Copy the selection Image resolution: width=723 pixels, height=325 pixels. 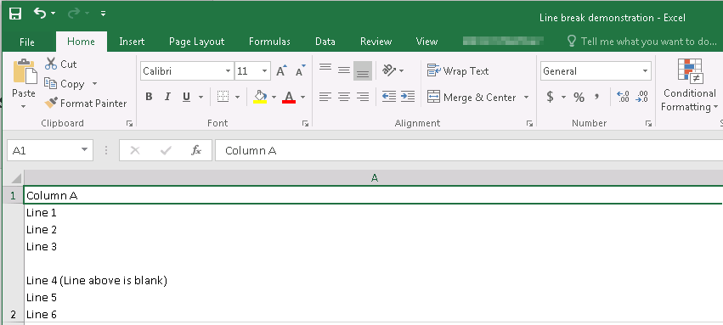coord(65,84)
